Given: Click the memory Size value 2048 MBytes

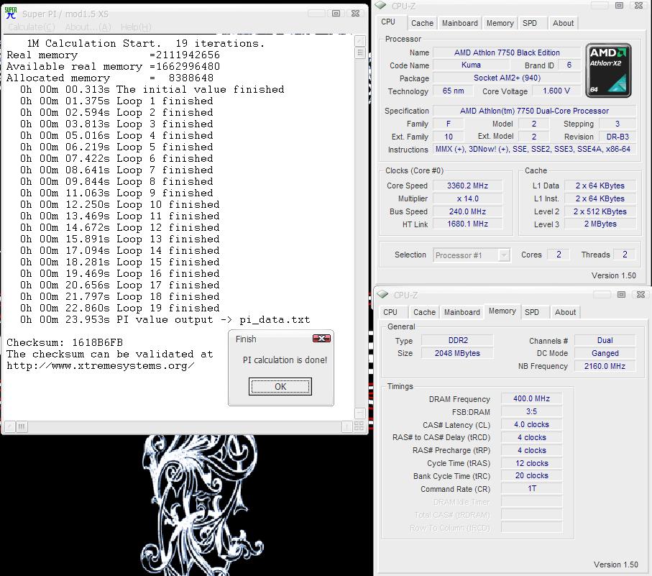Looking at the screenshot, I should pyautogui.click(x=457, y=354).
